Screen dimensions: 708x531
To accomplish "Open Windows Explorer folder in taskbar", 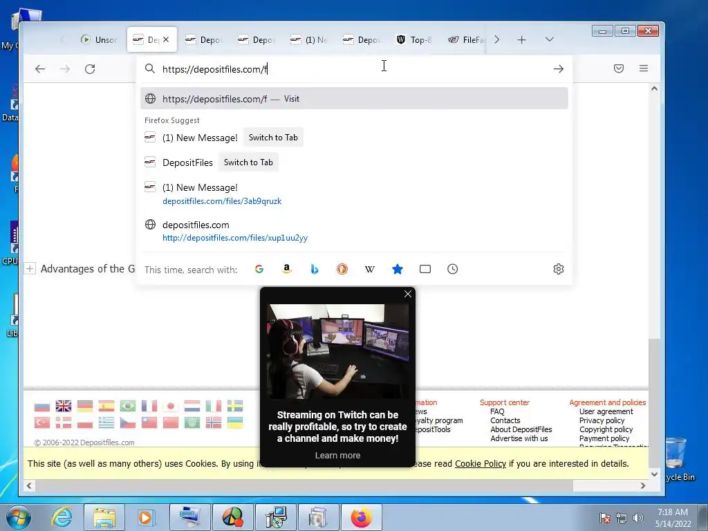I will 104,517.
